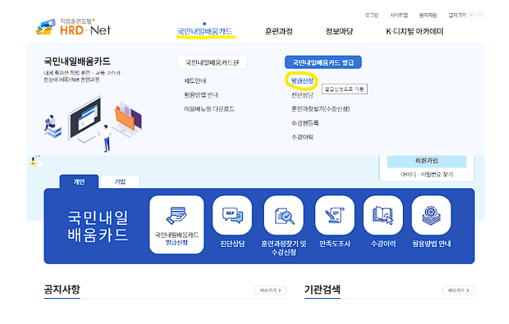Click the 수강이력 book icon
Screen dimensions: 509x324
(x=383, y=215)
